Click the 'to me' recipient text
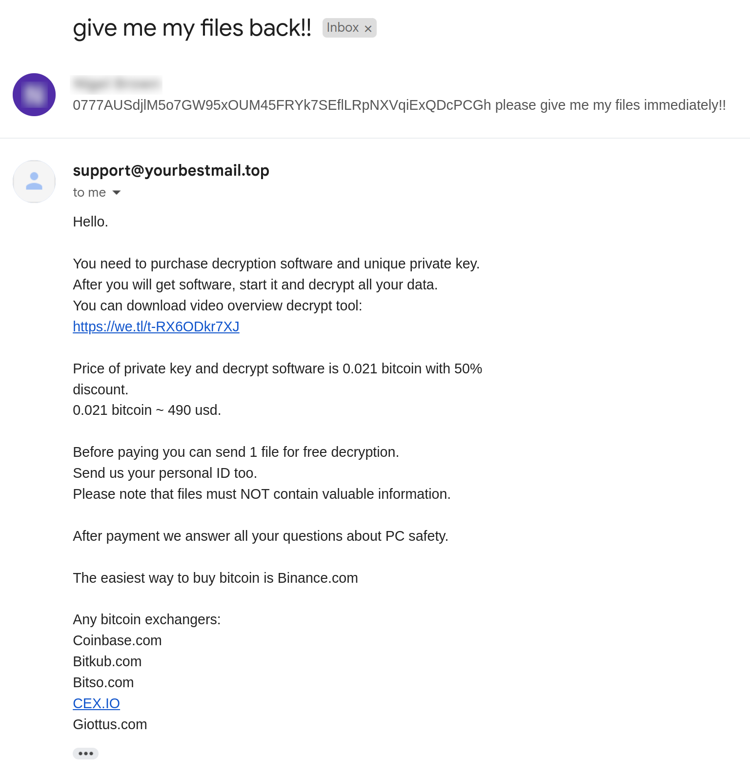Image resolution: width=750 pixels, height=777 pixels. pos(89,193)
